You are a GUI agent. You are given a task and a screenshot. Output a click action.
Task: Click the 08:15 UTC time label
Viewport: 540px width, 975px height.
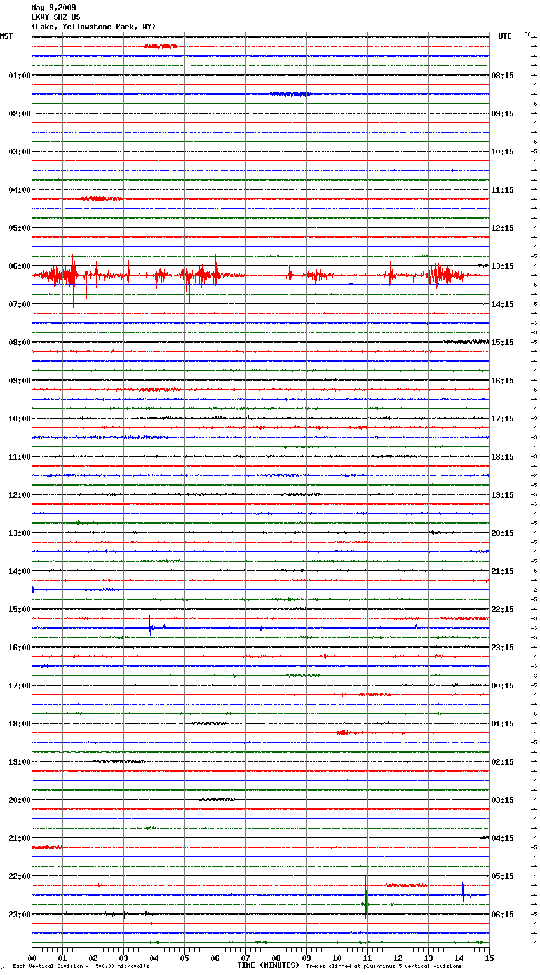[503, 76]
